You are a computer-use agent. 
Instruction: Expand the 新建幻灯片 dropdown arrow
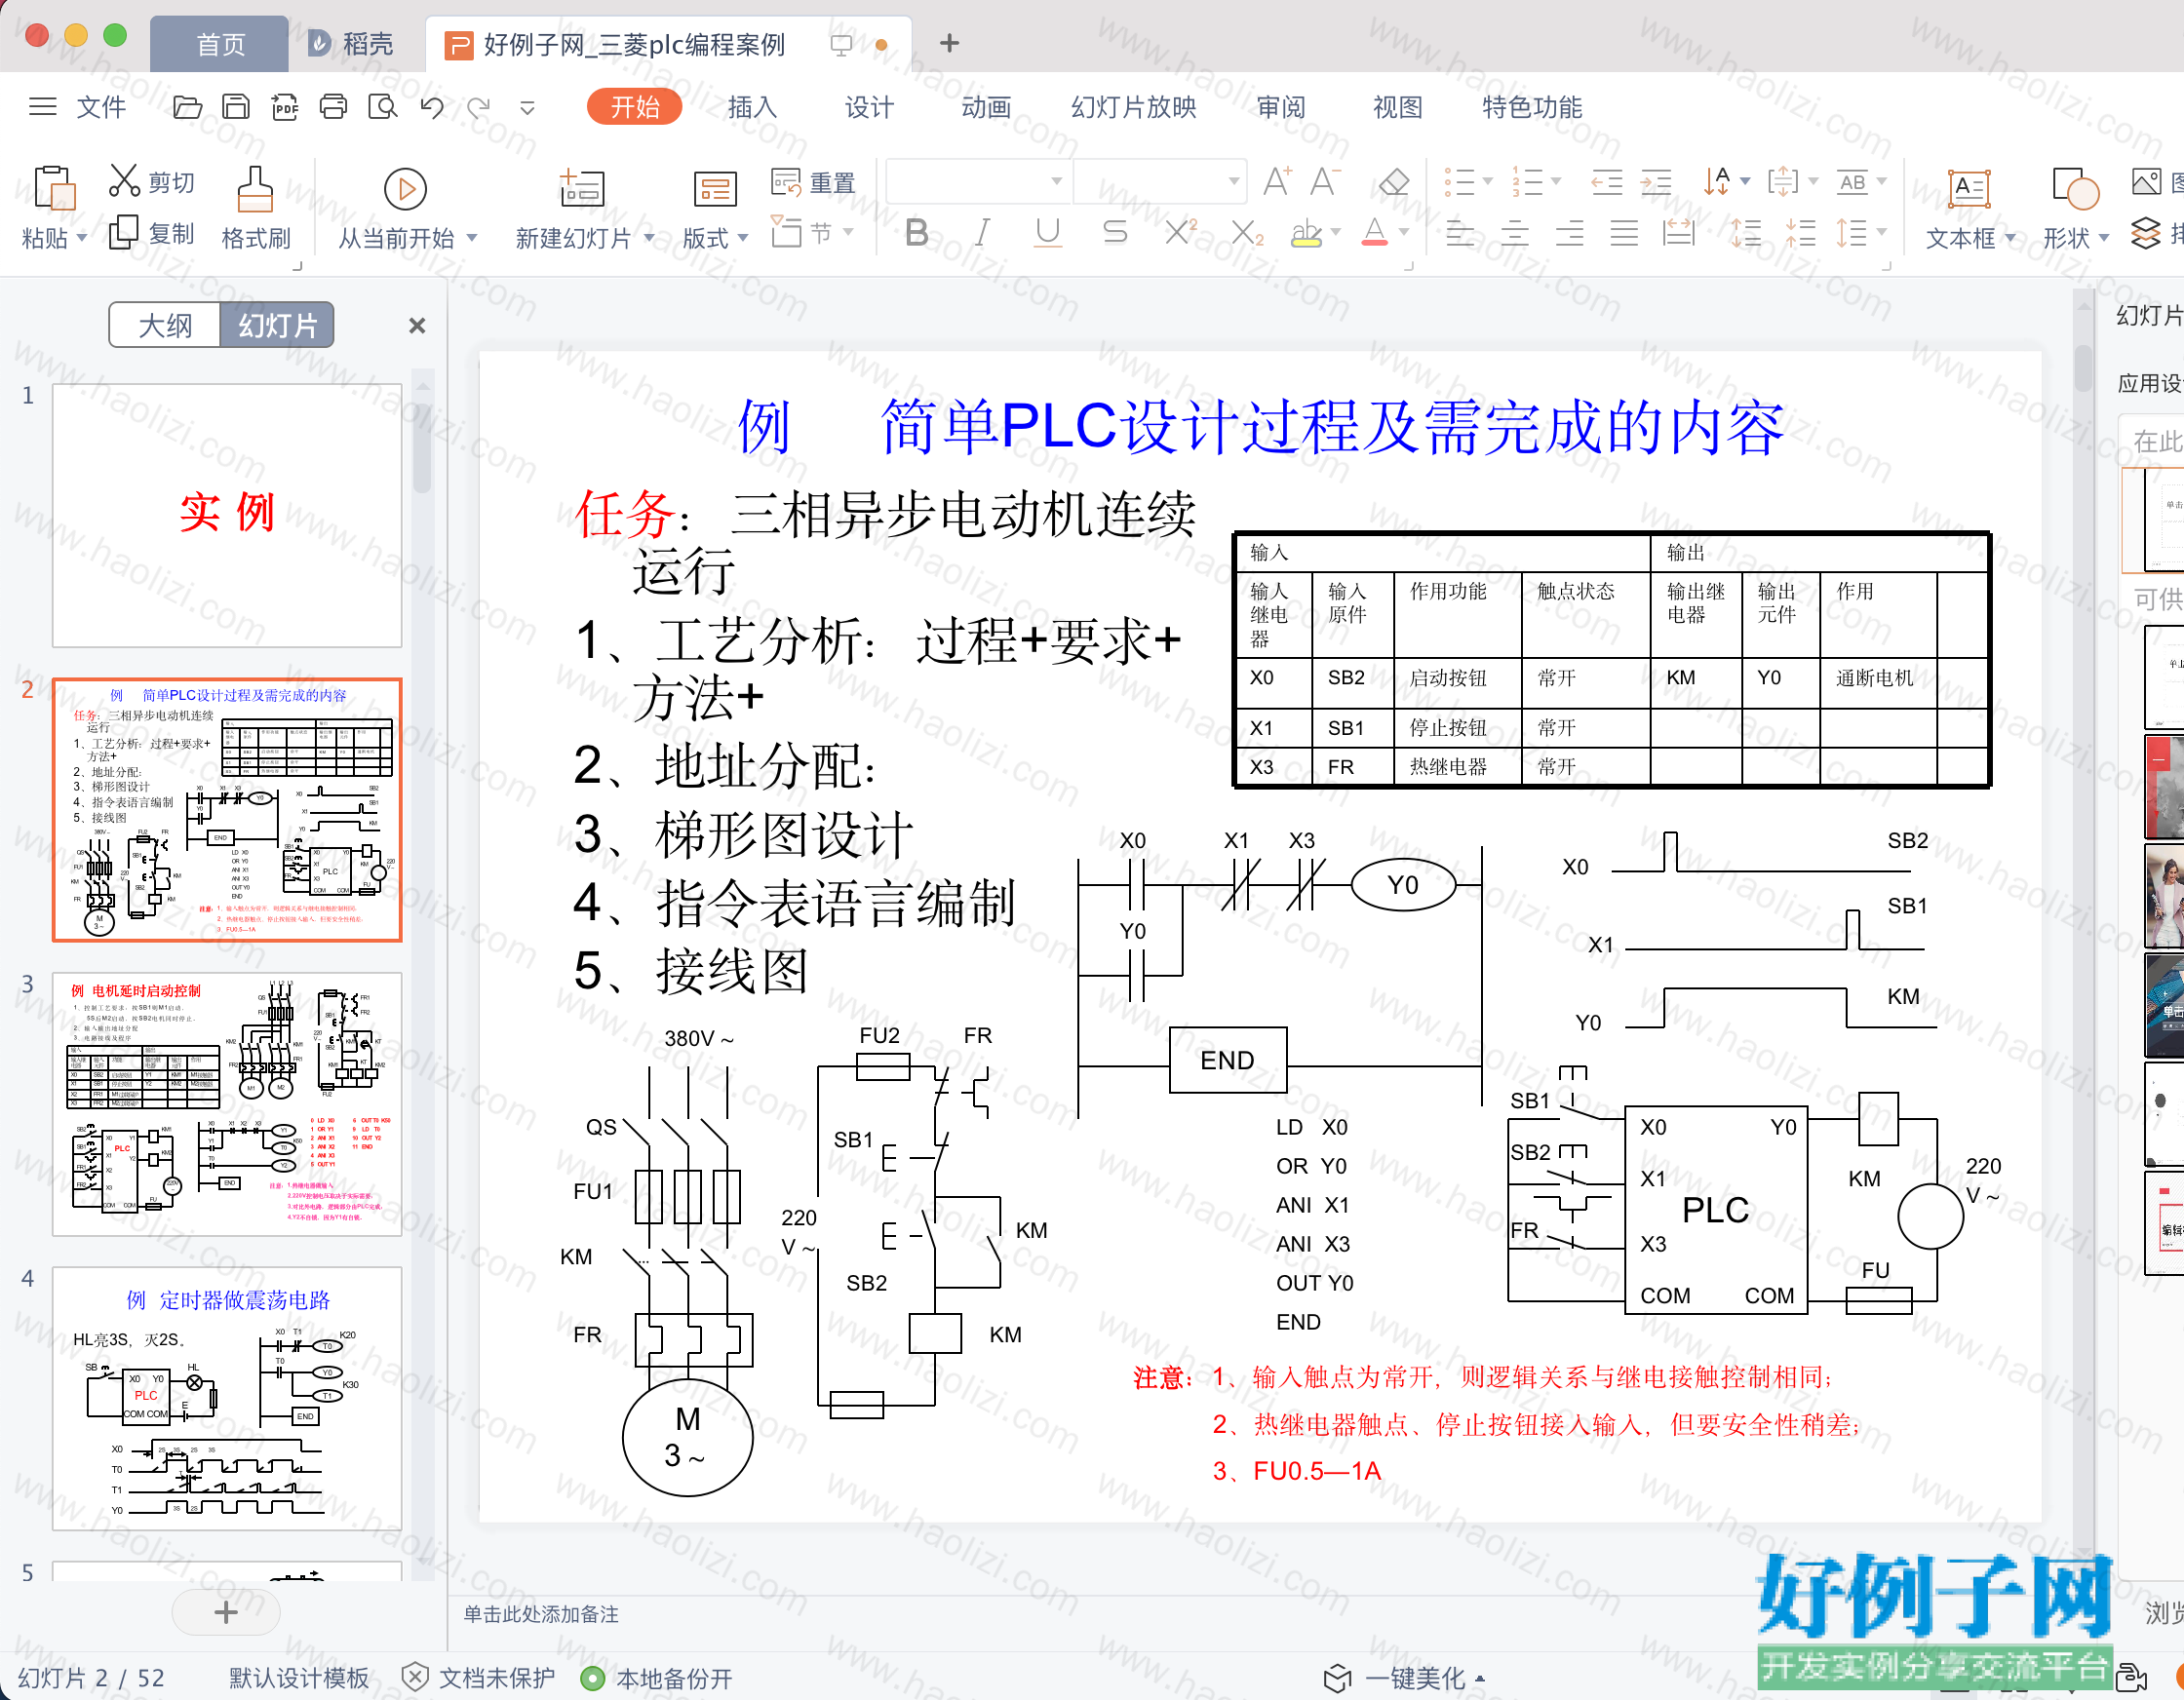(649, 238)
